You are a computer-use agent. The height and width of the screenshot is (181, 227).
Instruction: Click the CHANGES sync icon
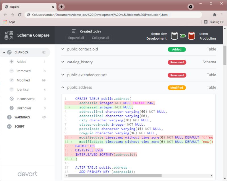9,52
